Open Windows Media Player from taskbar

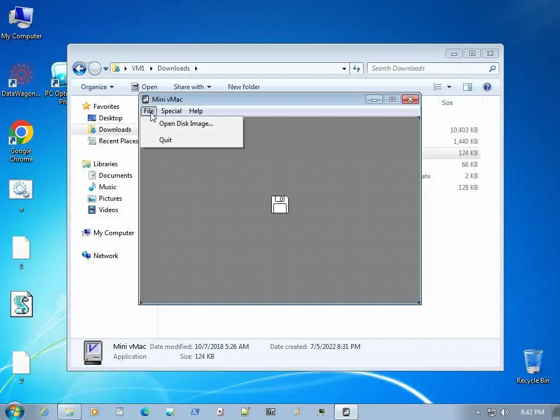pyautogui.click(x=95, y=412)
